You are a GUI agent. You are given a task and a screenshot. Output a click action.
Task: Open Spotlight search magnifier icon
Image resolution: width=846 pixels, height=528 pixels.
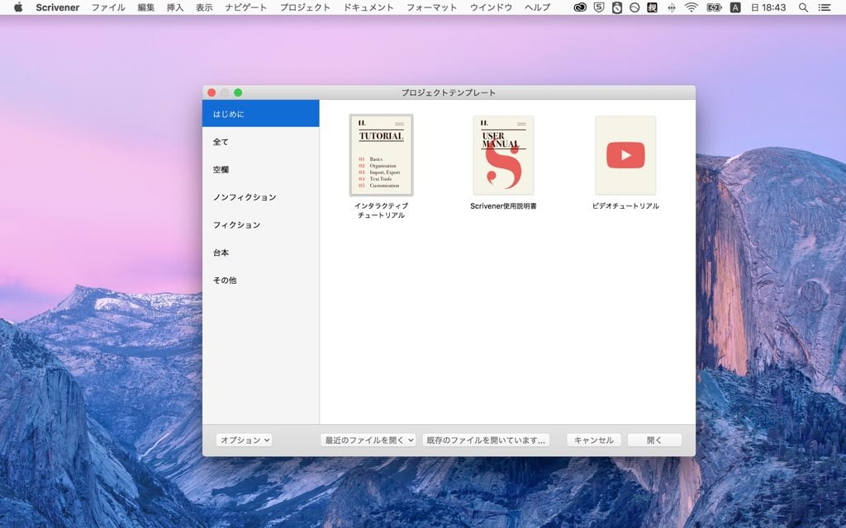(x=803, y=7)
